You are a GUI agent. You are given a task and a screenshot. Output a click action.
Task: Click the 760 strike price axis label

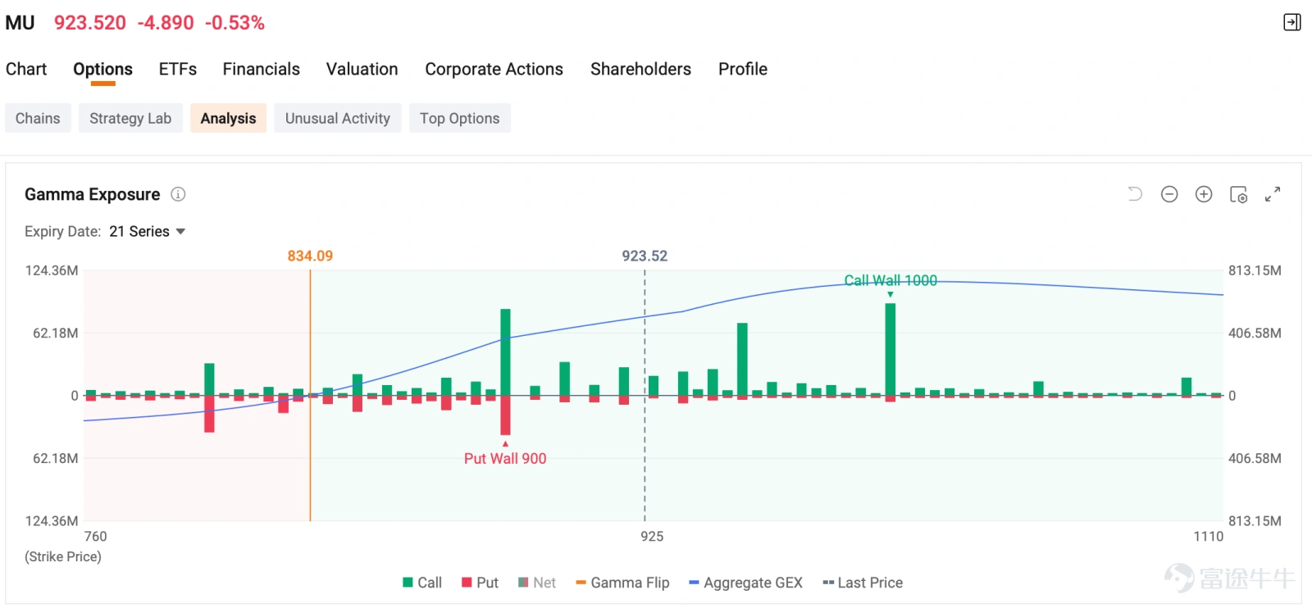coord(96,536)
